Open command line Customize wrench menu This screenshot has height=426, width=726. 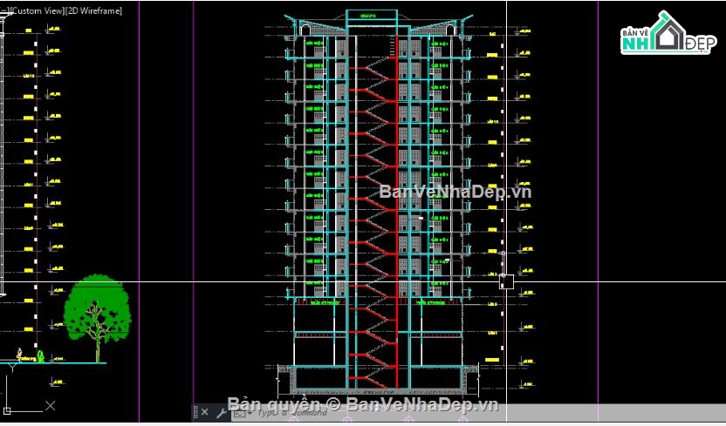tap(221, 413)
